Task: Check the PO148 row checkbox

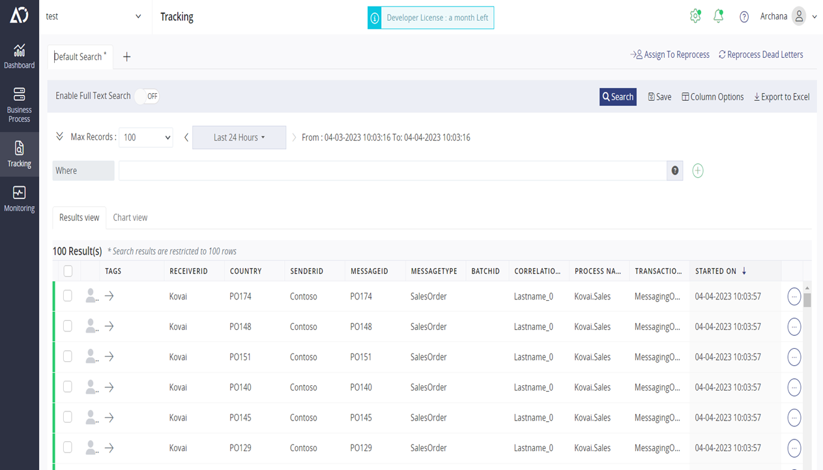Action: point(68,326)
